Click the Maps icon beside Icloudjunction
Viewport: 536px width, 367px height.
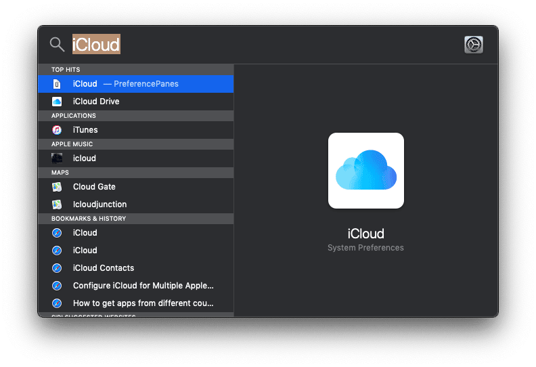click(x=57, y=204)
